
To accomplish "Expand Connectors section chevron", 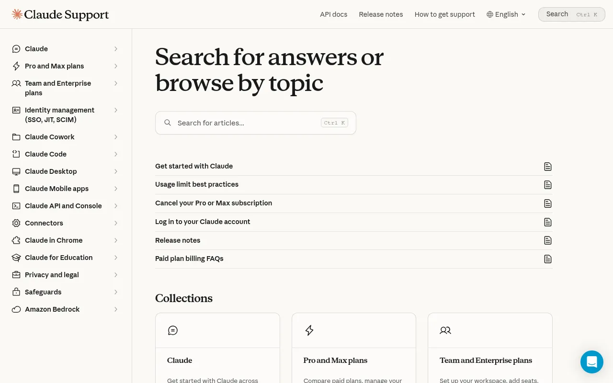I will (116, 223).
